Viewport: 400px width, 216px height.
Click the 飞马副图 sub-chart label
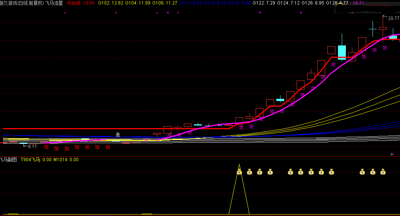8,160
